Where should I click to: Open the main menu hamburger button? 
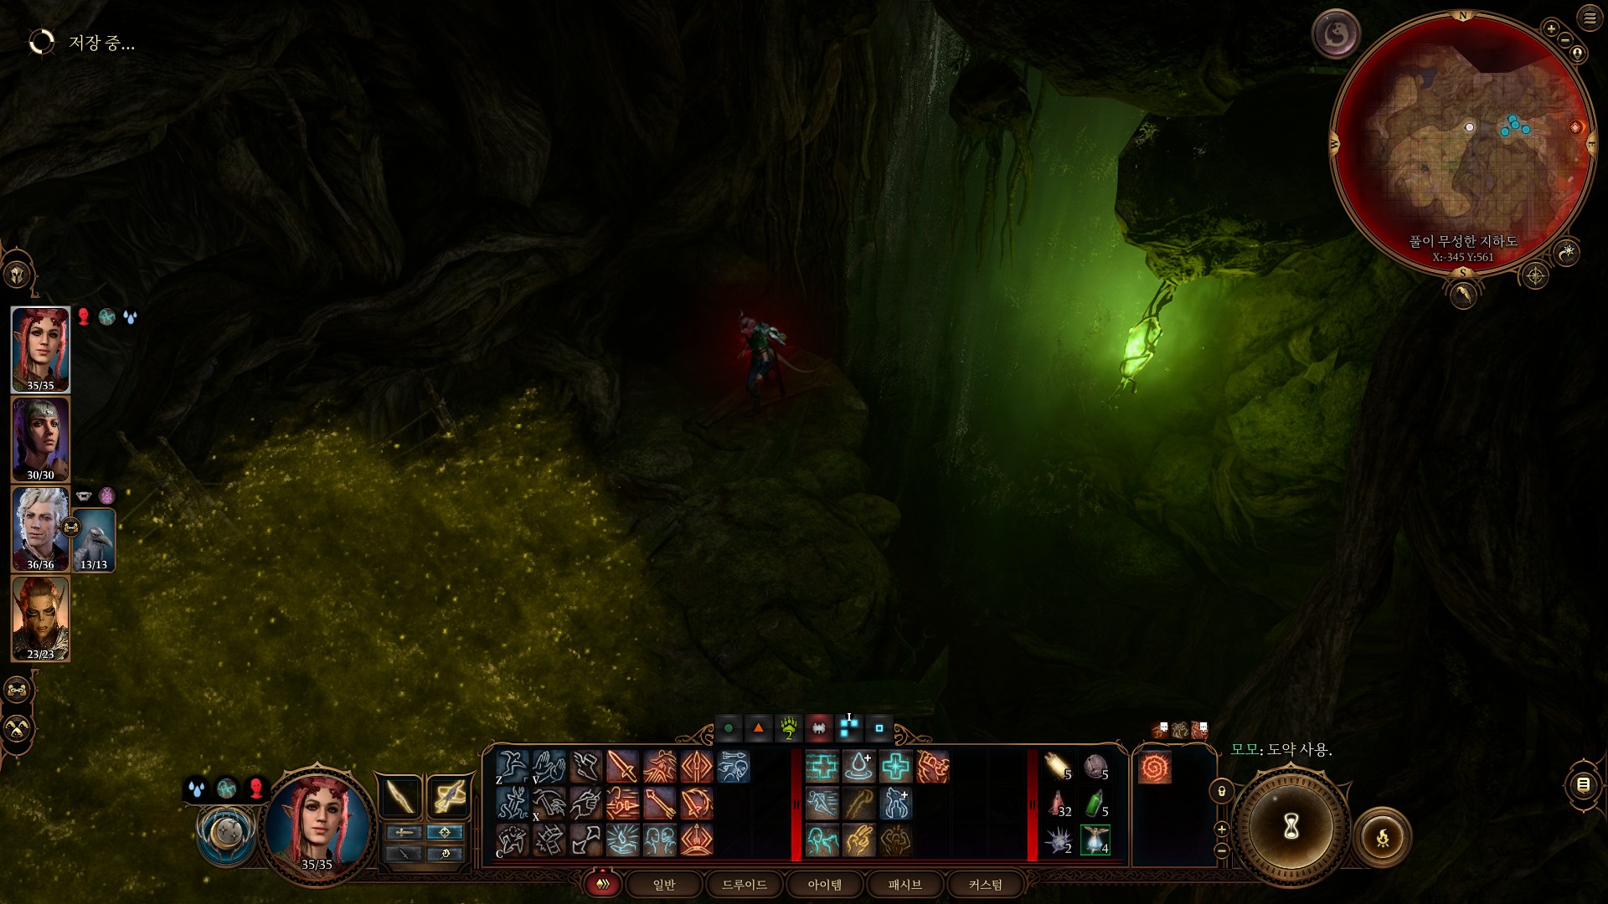coord(1590,18)
